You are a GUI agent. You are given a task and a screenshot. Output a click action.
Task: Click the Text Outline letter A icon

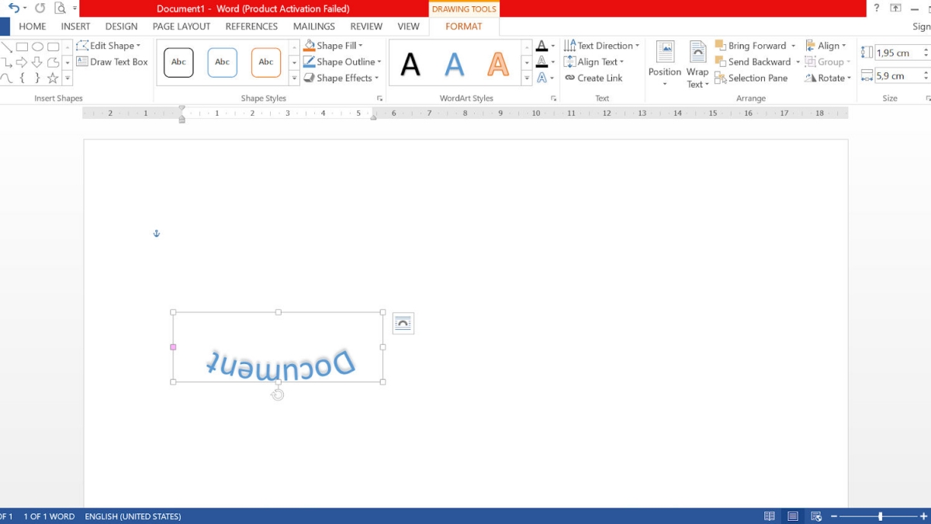(x=542, y=62)
